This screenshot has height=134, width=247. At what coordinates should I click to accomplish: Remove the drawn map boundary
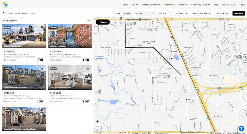tap(103, 22)
